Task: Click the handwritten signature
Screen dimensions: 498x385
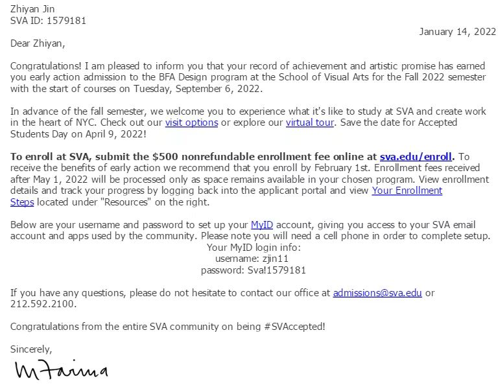Action: tap(61, 371)
